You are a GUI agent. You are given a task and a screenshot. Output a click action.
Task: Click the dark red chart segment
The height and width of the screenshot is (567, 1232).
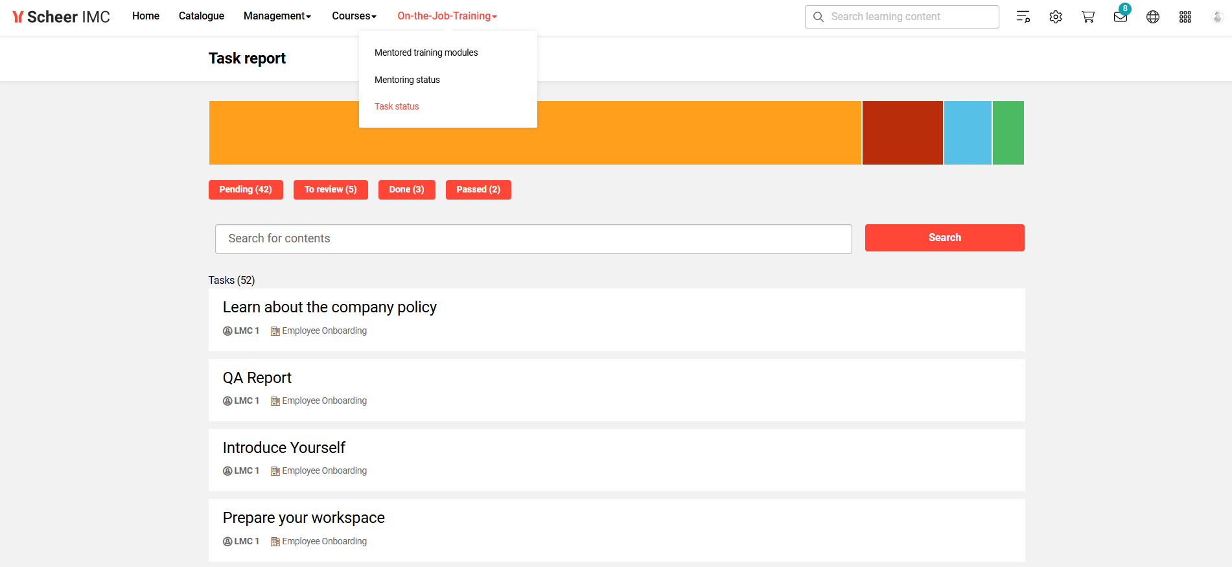point(902,133)
